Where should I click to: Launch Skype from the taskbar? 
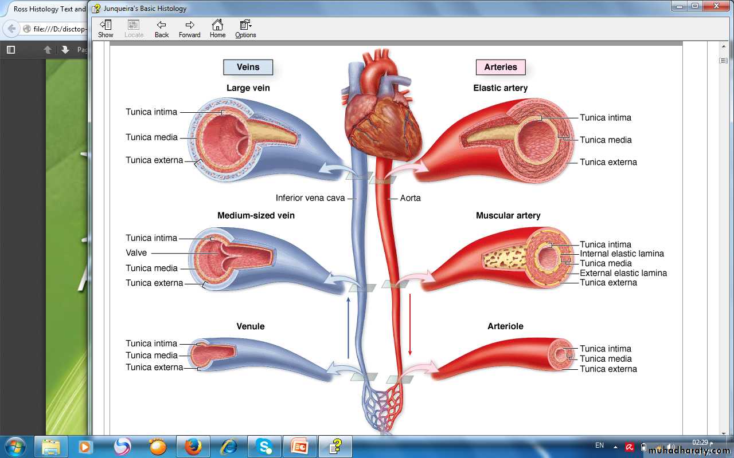(264, 446)
